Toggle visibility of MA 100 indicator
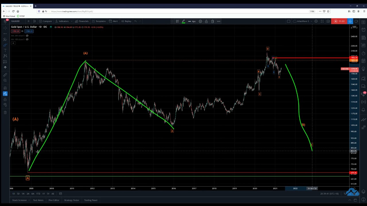The height and width of the screenshot is (206, 367). [x=27, y=39]
